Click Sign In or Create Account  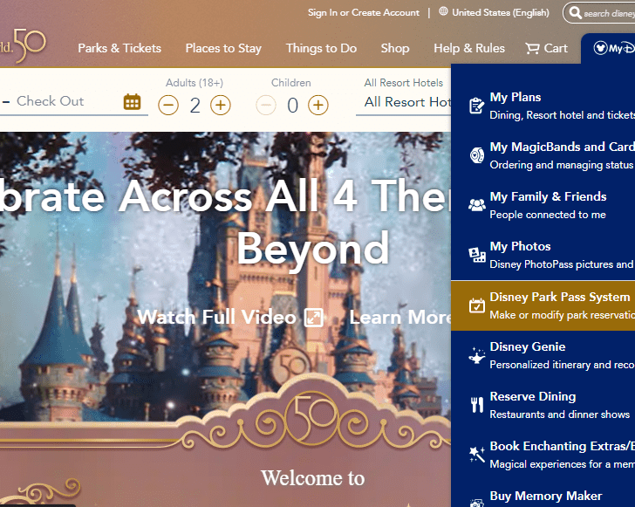tap(363, 12)
